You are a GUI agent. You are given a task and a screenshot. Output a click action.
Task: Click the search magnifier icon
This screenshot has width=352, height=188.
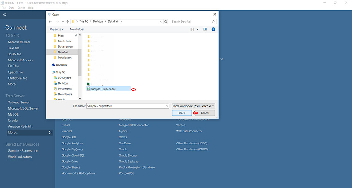coord(213,22)
